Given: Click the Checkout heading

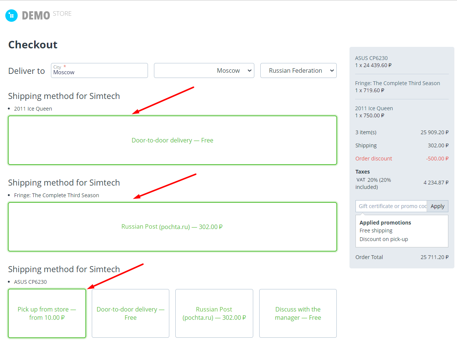Looking at the screenshot, I should pos(33,45).
